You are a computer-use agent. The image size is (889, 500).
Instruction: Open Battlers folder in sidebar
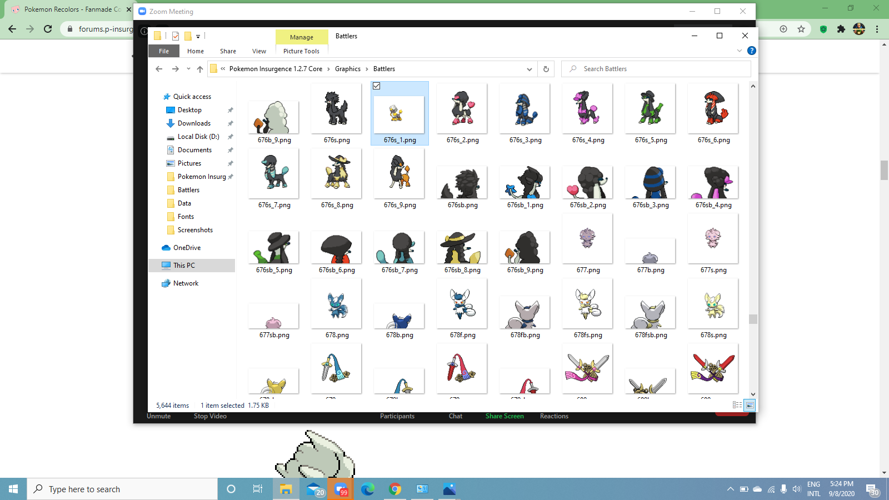tap(188, 190)
